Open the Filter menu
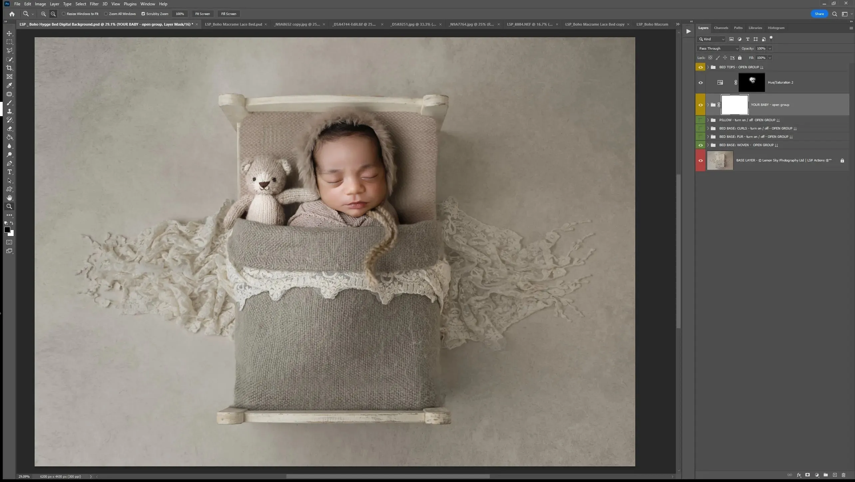 pyautogui.click(x=94, y=4)
